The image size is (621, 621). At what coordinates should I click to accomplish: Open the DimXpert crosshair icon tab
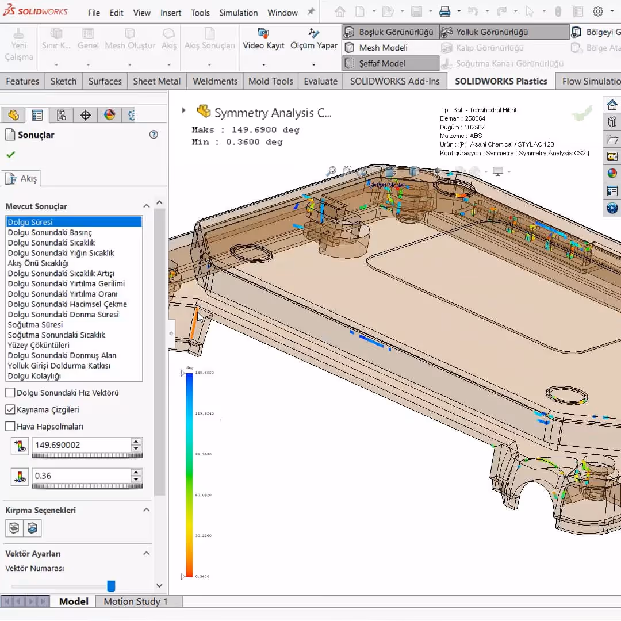click(86, 115)
